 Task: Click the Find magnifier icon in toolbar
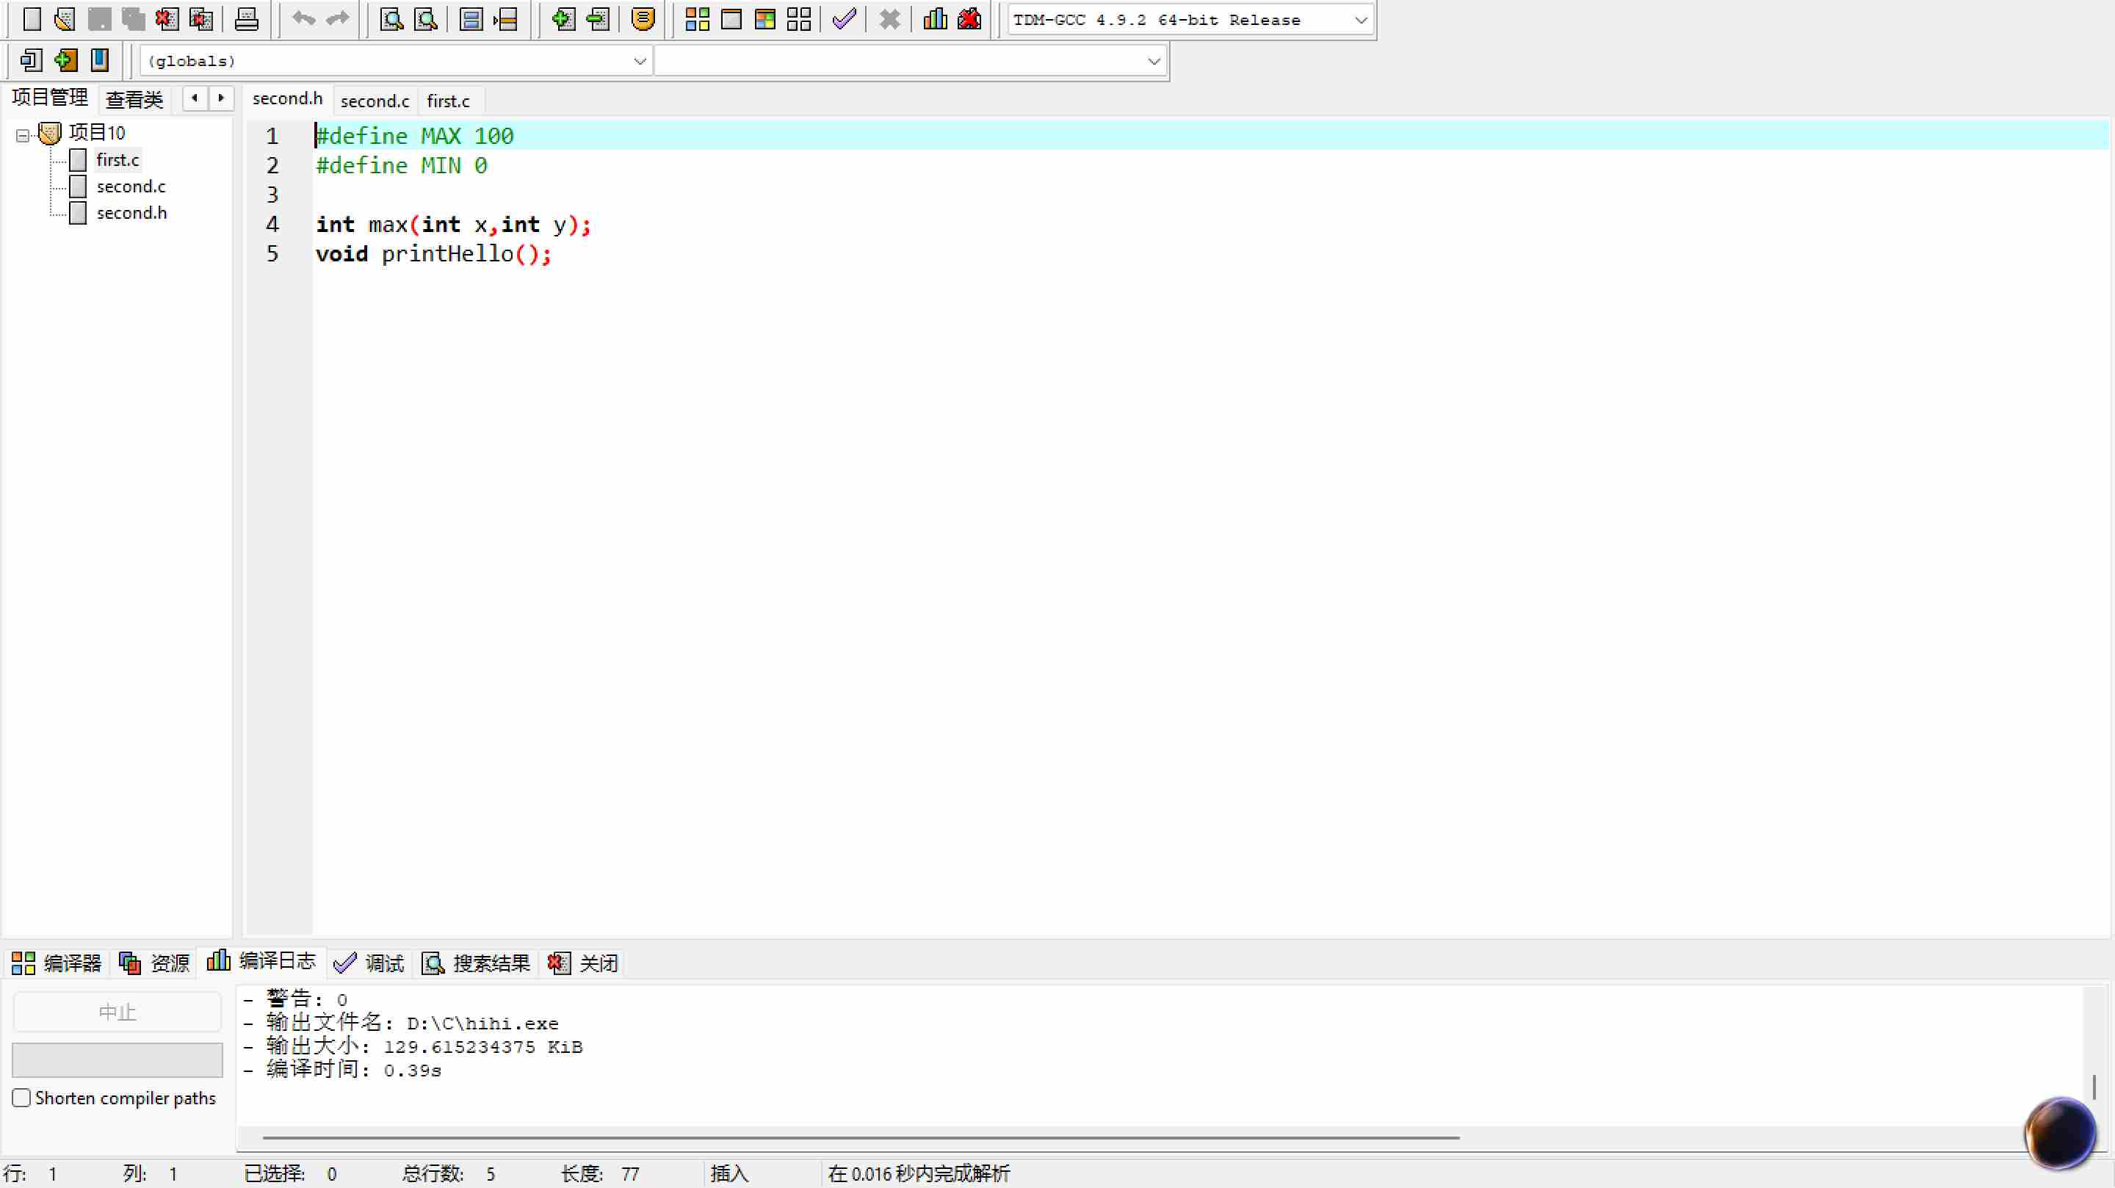tap(391, 19)
